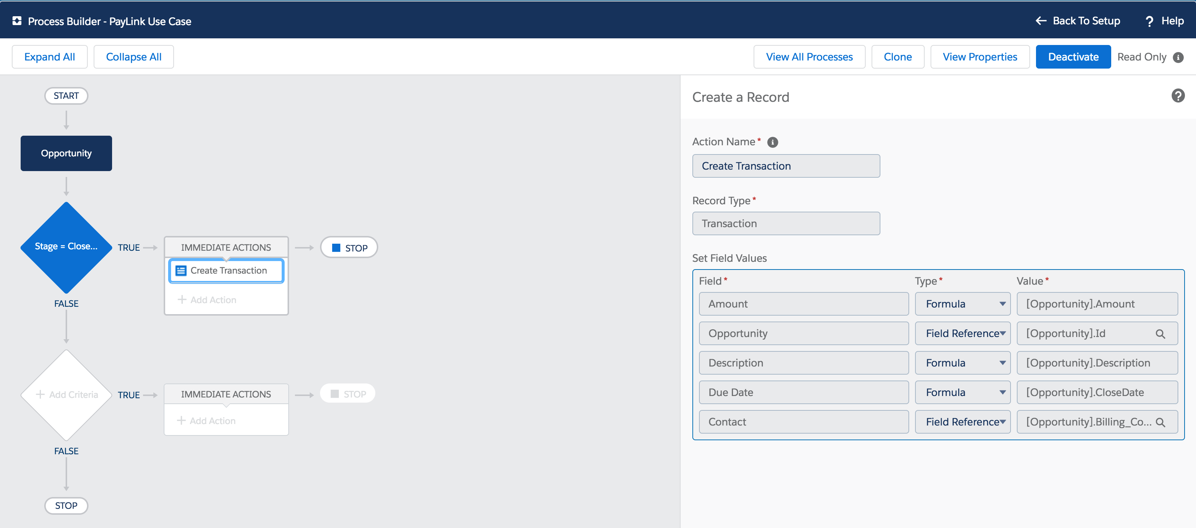Screen dimensions: 1196x528
Task: Click the Amount field name input
Action: [x=804, y=304]
